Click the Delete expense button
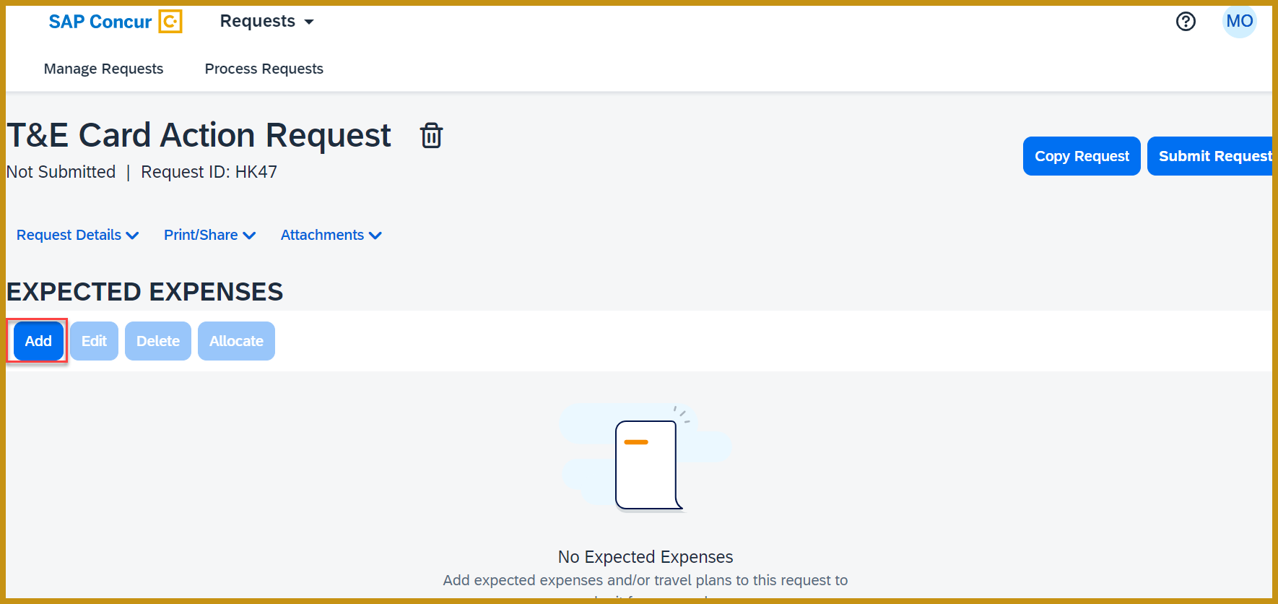 click(157, 340)
